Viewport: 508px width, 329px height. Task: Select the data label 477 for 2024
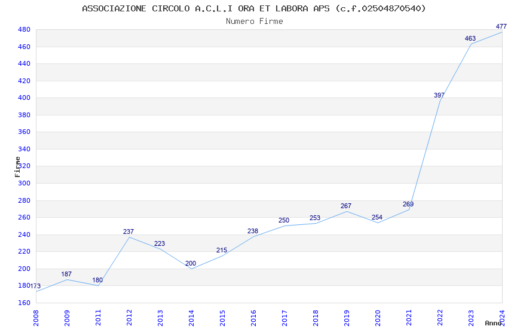(501, 26)
